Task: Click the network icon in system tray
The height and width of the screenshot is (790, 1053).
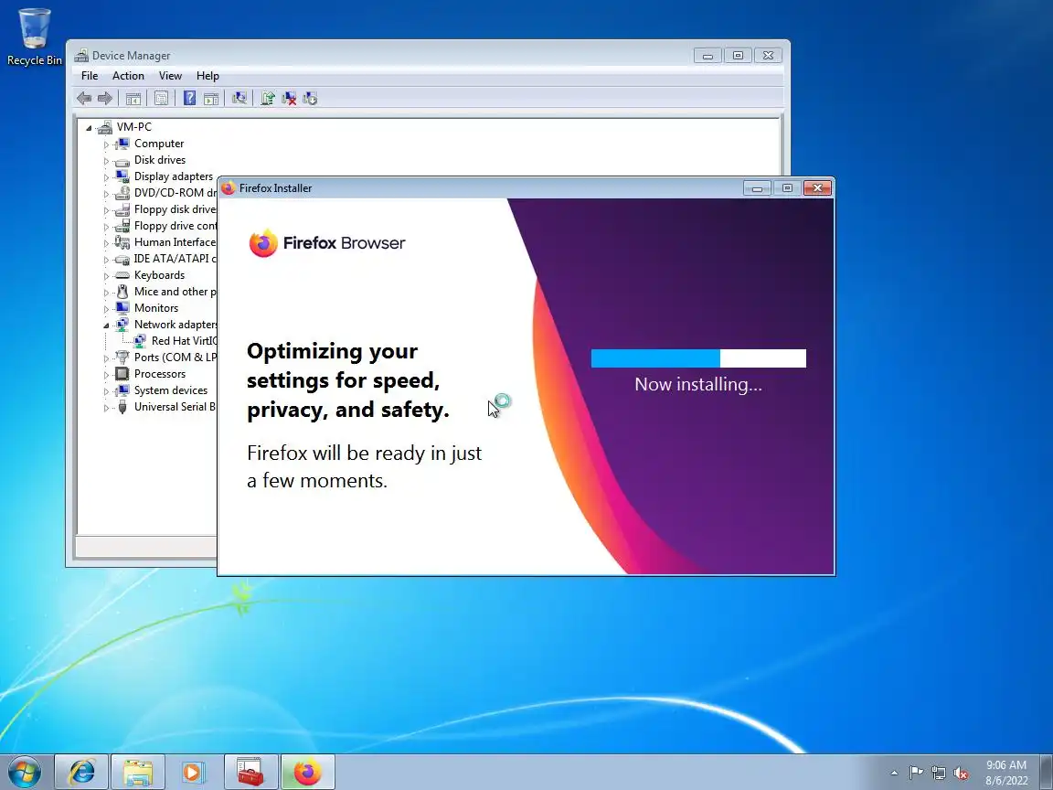Action: [938, 774]
